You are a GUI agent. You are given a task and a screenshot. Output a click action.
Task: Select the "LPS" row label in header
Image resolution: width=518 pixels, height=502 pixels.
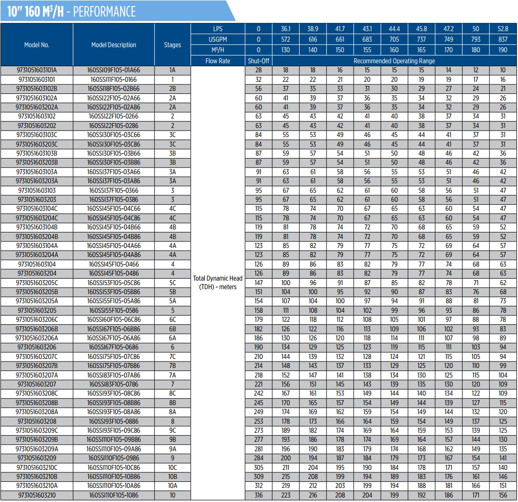(218, 29)
